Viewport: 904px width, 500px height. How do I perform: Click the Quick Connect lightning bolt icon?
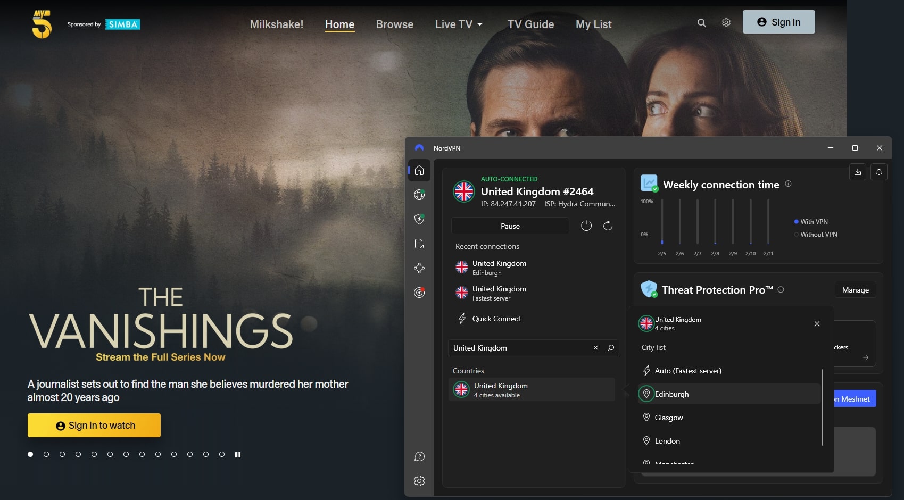(462, 319)
